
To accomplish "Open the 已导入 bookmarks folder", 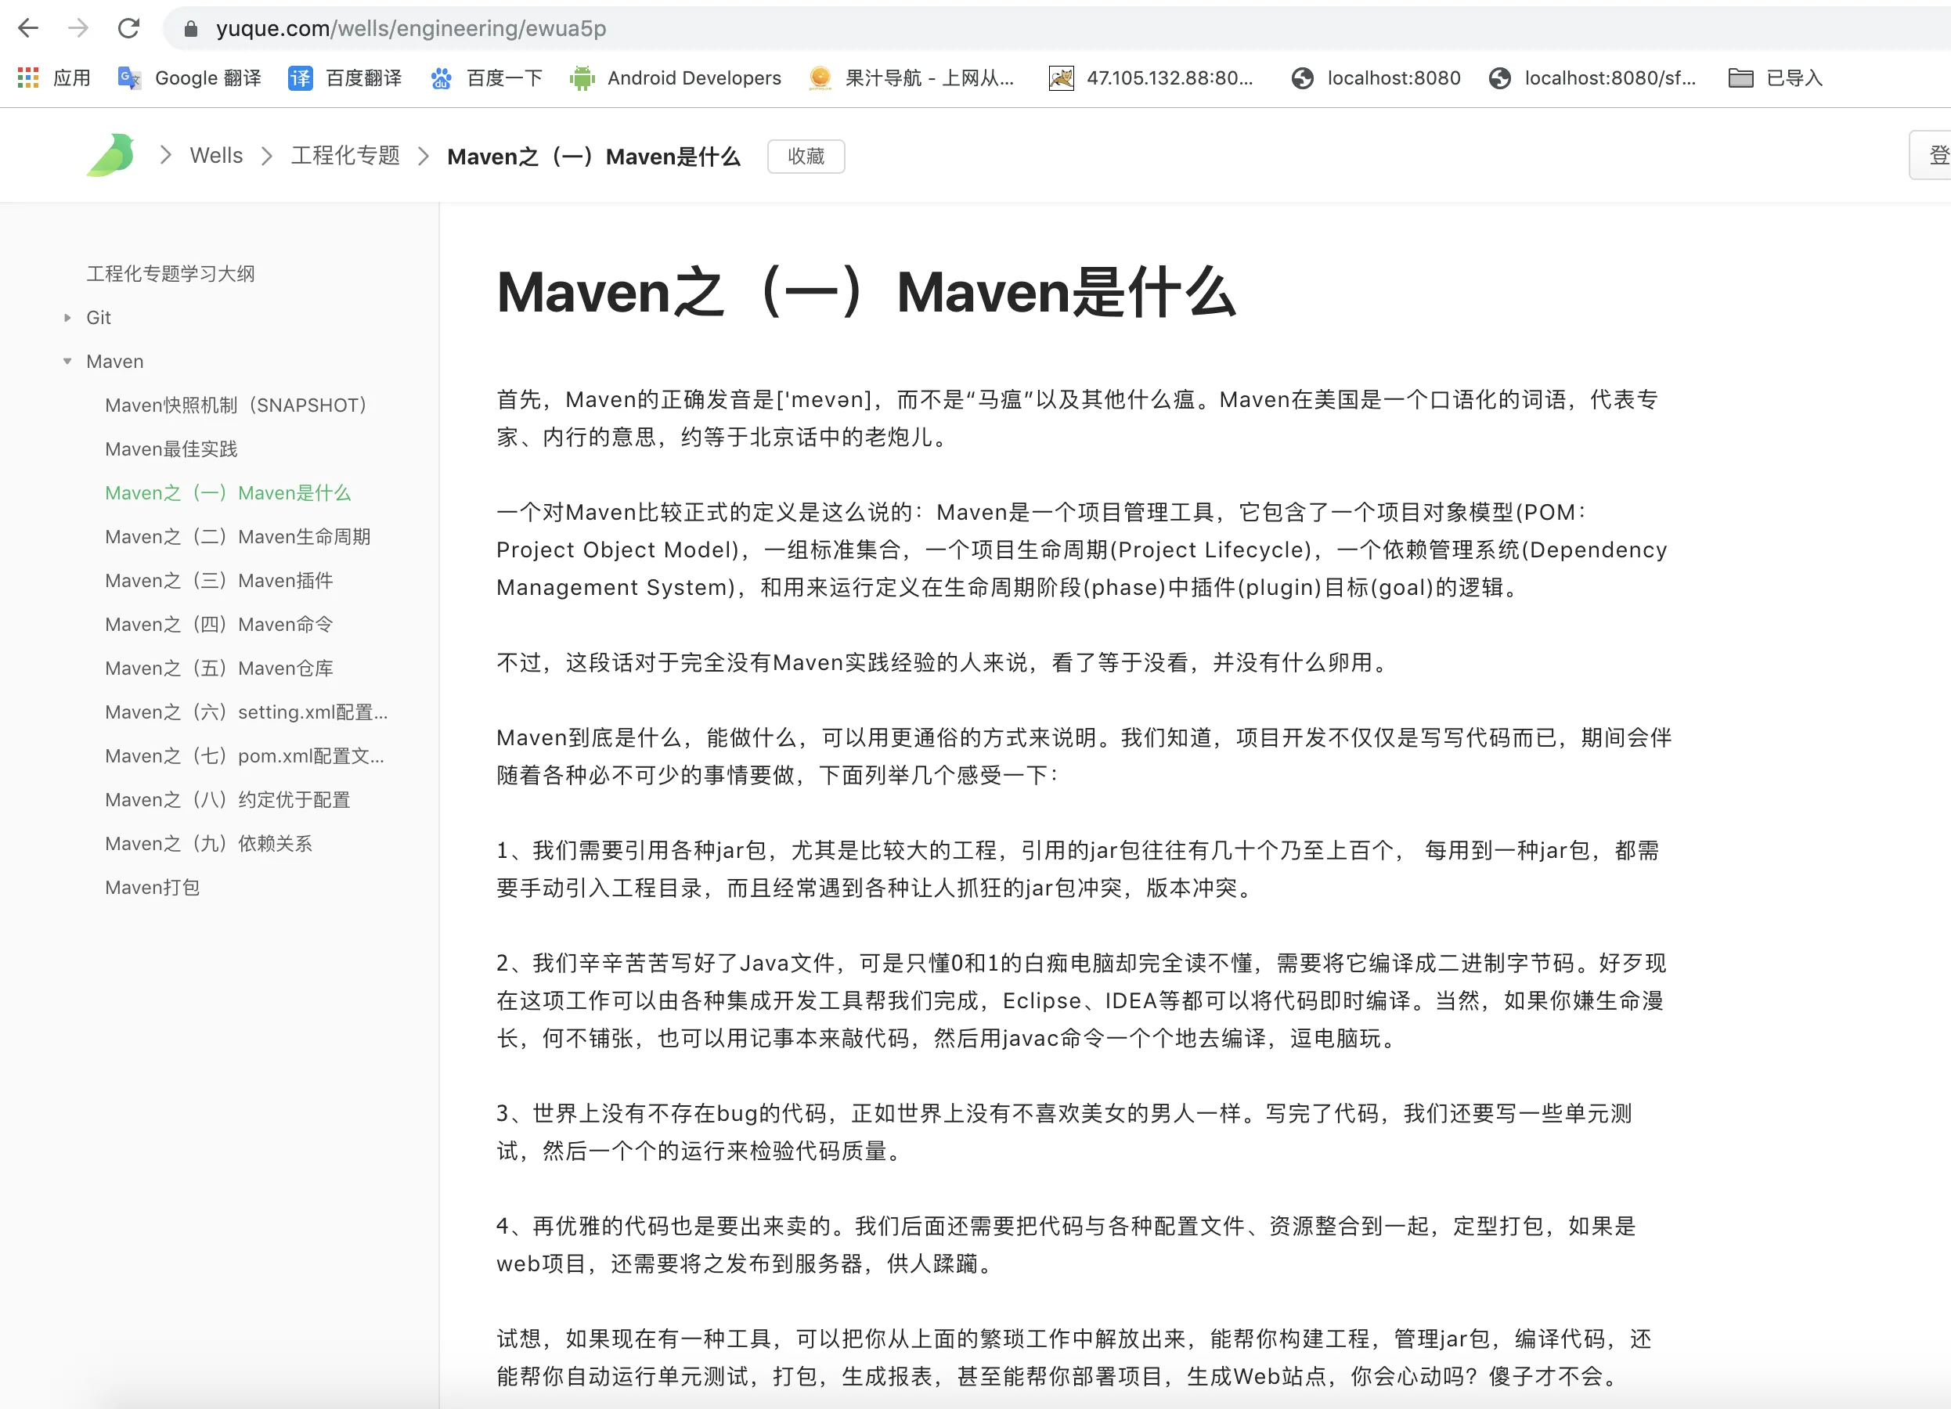I will pos(1776,78).
